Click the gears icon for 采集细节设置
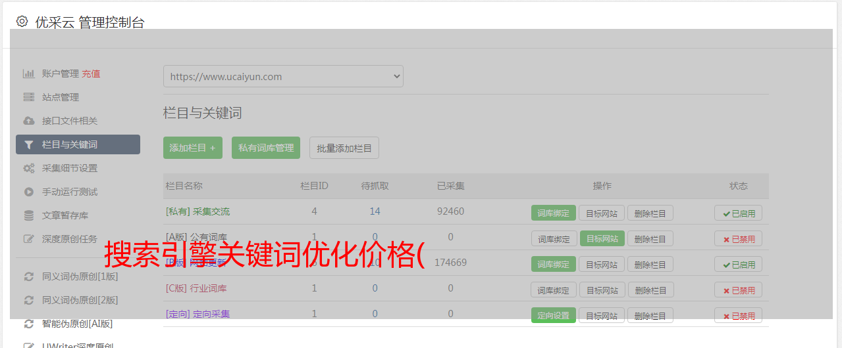 click(x=28, y=168)
